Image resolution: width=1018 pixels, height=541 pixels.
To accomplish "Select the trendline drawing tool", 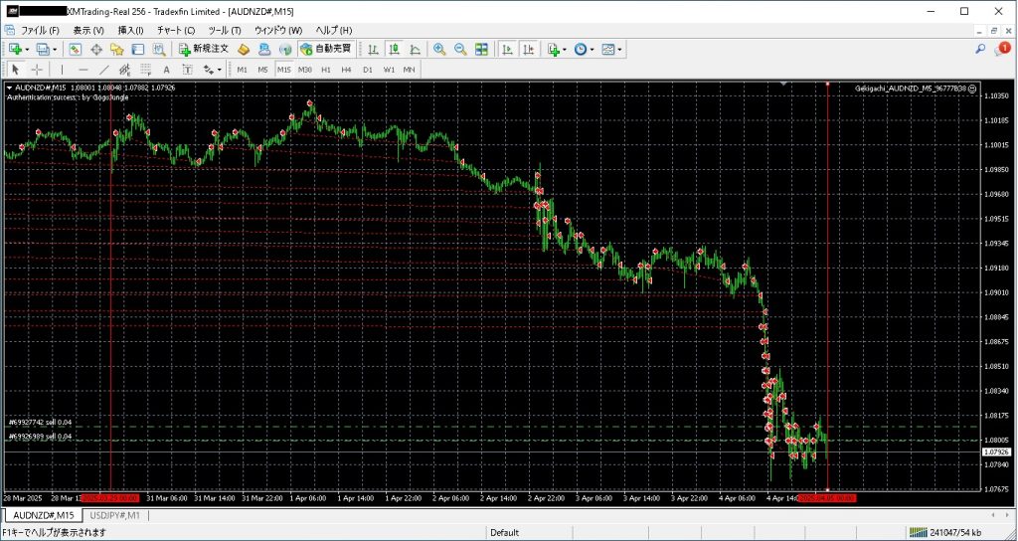I will [x=103, y=70].
